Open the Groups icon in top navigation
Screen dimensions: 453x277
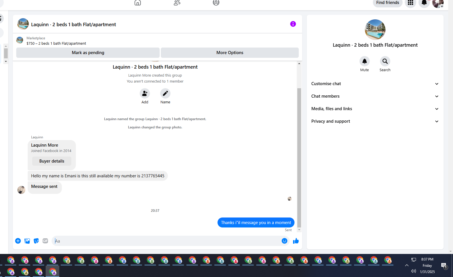point(216,3)
